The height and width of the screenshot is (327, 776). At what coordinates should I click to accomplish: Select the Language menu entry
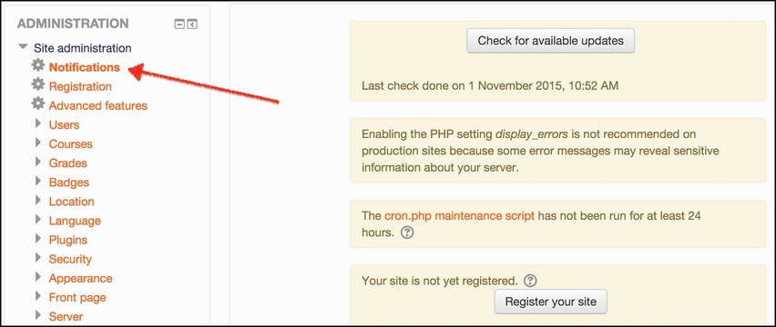(x=75, y=221)
